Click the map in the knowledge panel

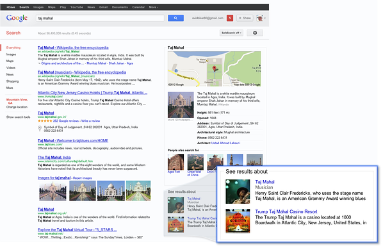point(214,69)
